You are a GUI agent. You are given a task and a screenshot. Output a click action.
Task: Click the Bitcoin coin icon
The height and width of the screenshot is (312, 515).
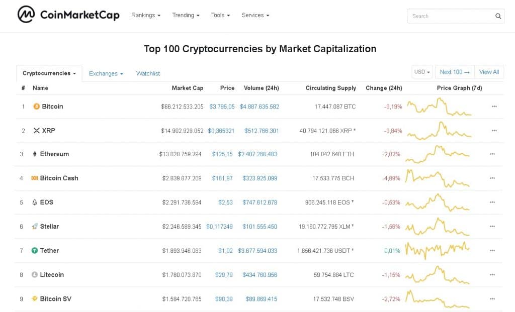pos(36,107)
